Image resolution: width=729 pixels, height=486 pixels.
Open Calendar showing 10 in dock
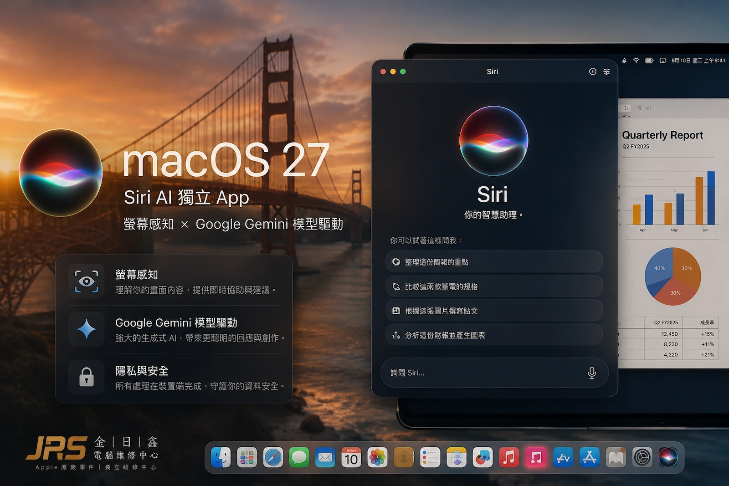[351, 457]
